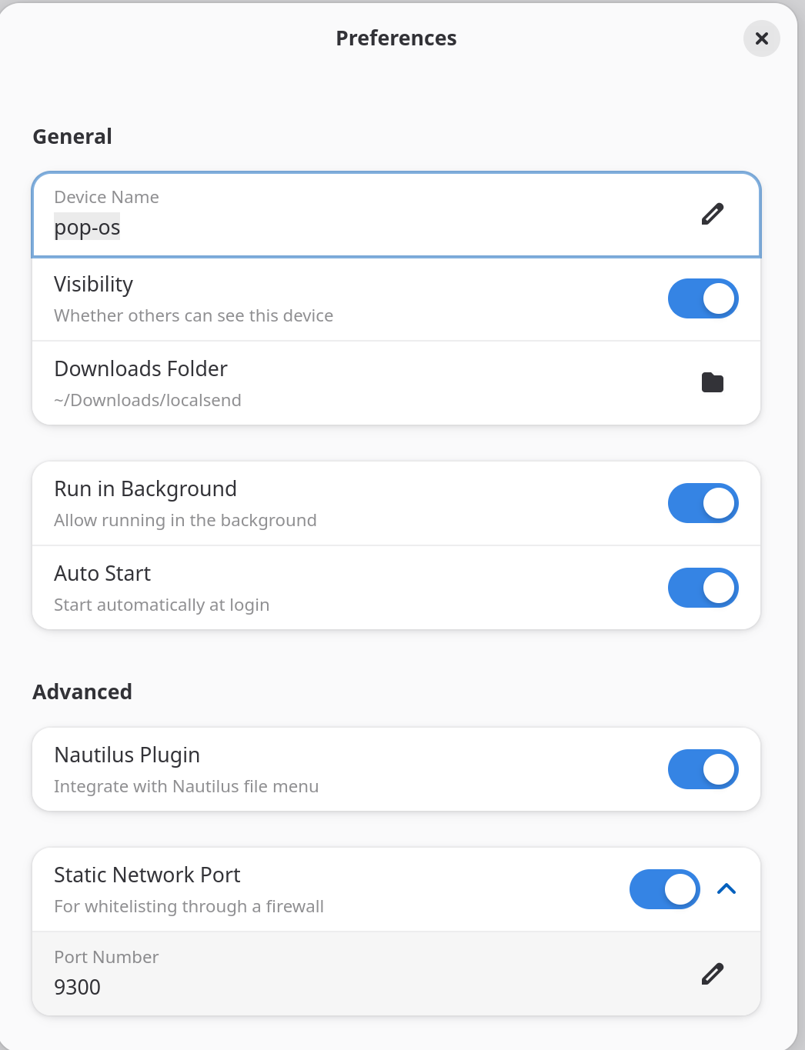
Task: Click the pencil icon beside Device Name
Action: click(x=713, y=214)
